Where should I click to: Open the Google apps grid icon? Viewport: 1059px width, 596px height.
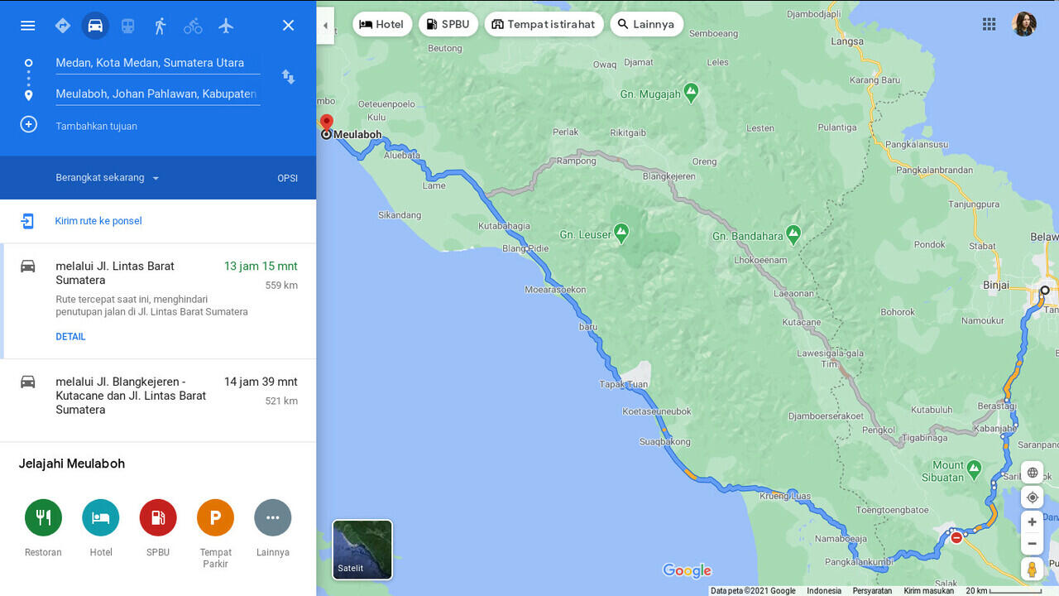[x=989, y=24]
